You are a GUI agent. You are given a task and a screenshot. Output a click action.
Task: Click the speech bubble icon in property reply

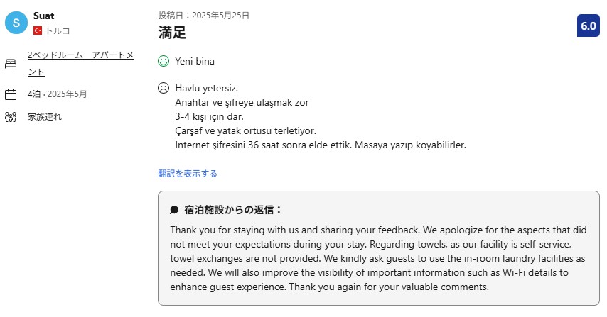point(174,210)
